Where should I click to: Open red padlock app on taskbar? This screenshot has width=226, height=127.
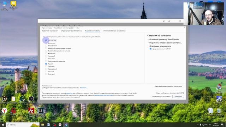click(x=54, y=125)
